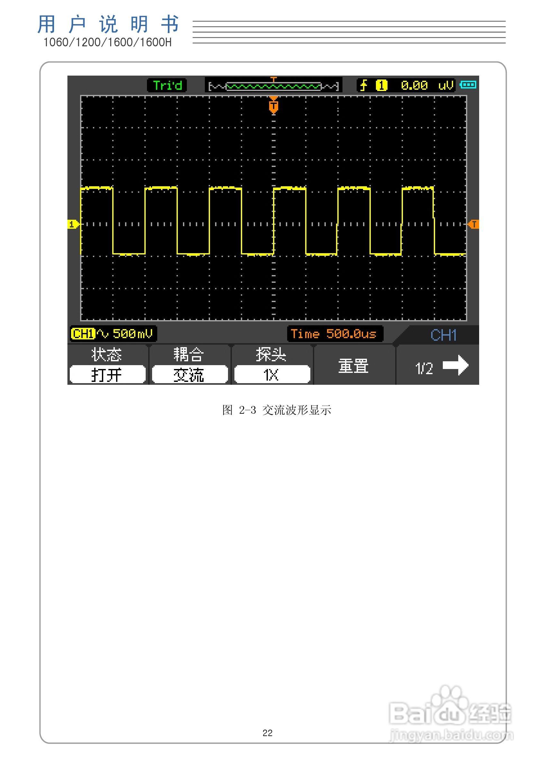Click the 状态 status menu label
The image size is (547, 766).
[x=107, y=355]
